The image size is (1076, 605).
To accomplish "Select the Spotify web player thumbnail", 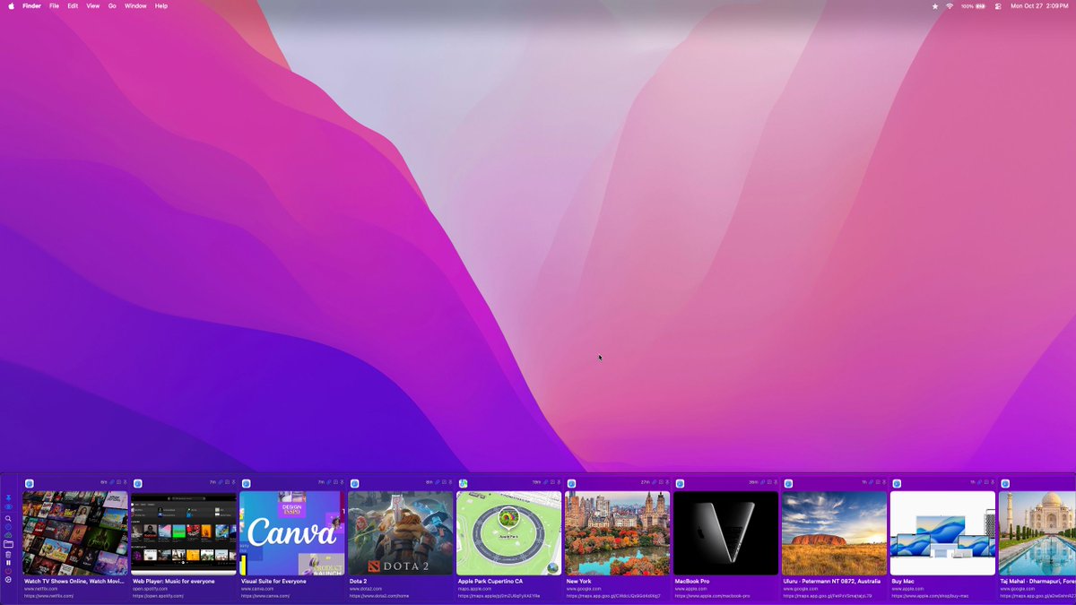I will (x=184, y=533).
